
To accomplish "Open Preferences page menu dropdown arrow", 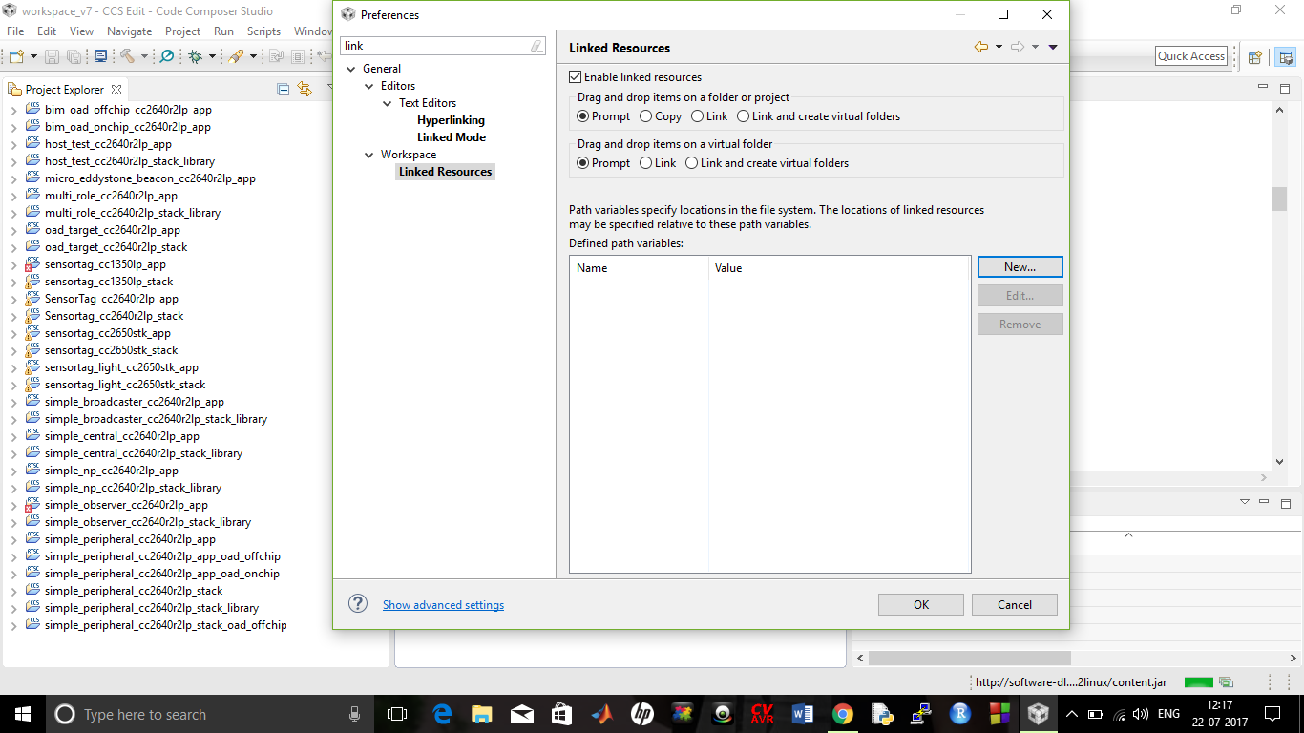I will (x=1053, y=47).
